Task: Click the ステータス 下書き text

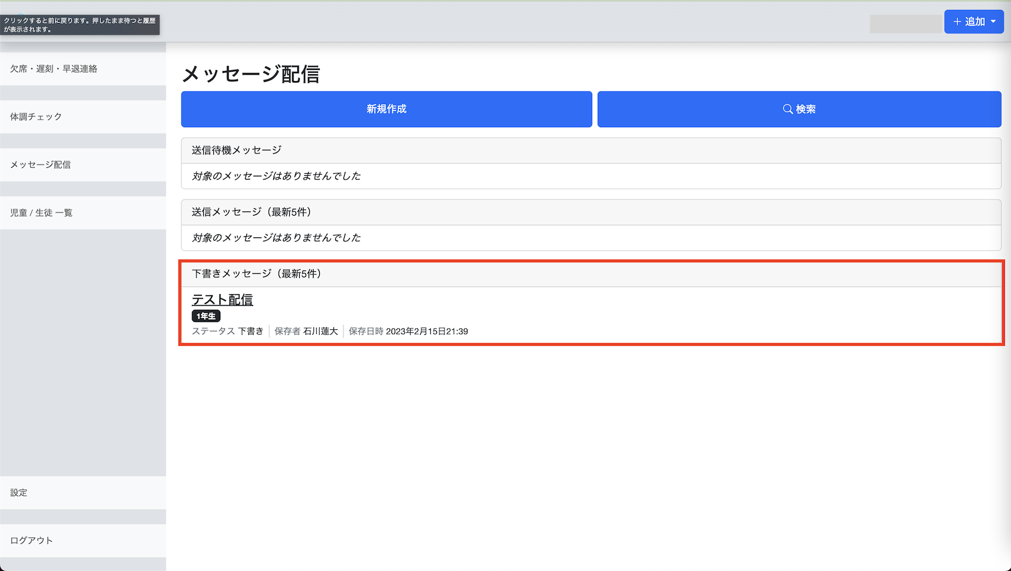Action: [x=228, y=331]
